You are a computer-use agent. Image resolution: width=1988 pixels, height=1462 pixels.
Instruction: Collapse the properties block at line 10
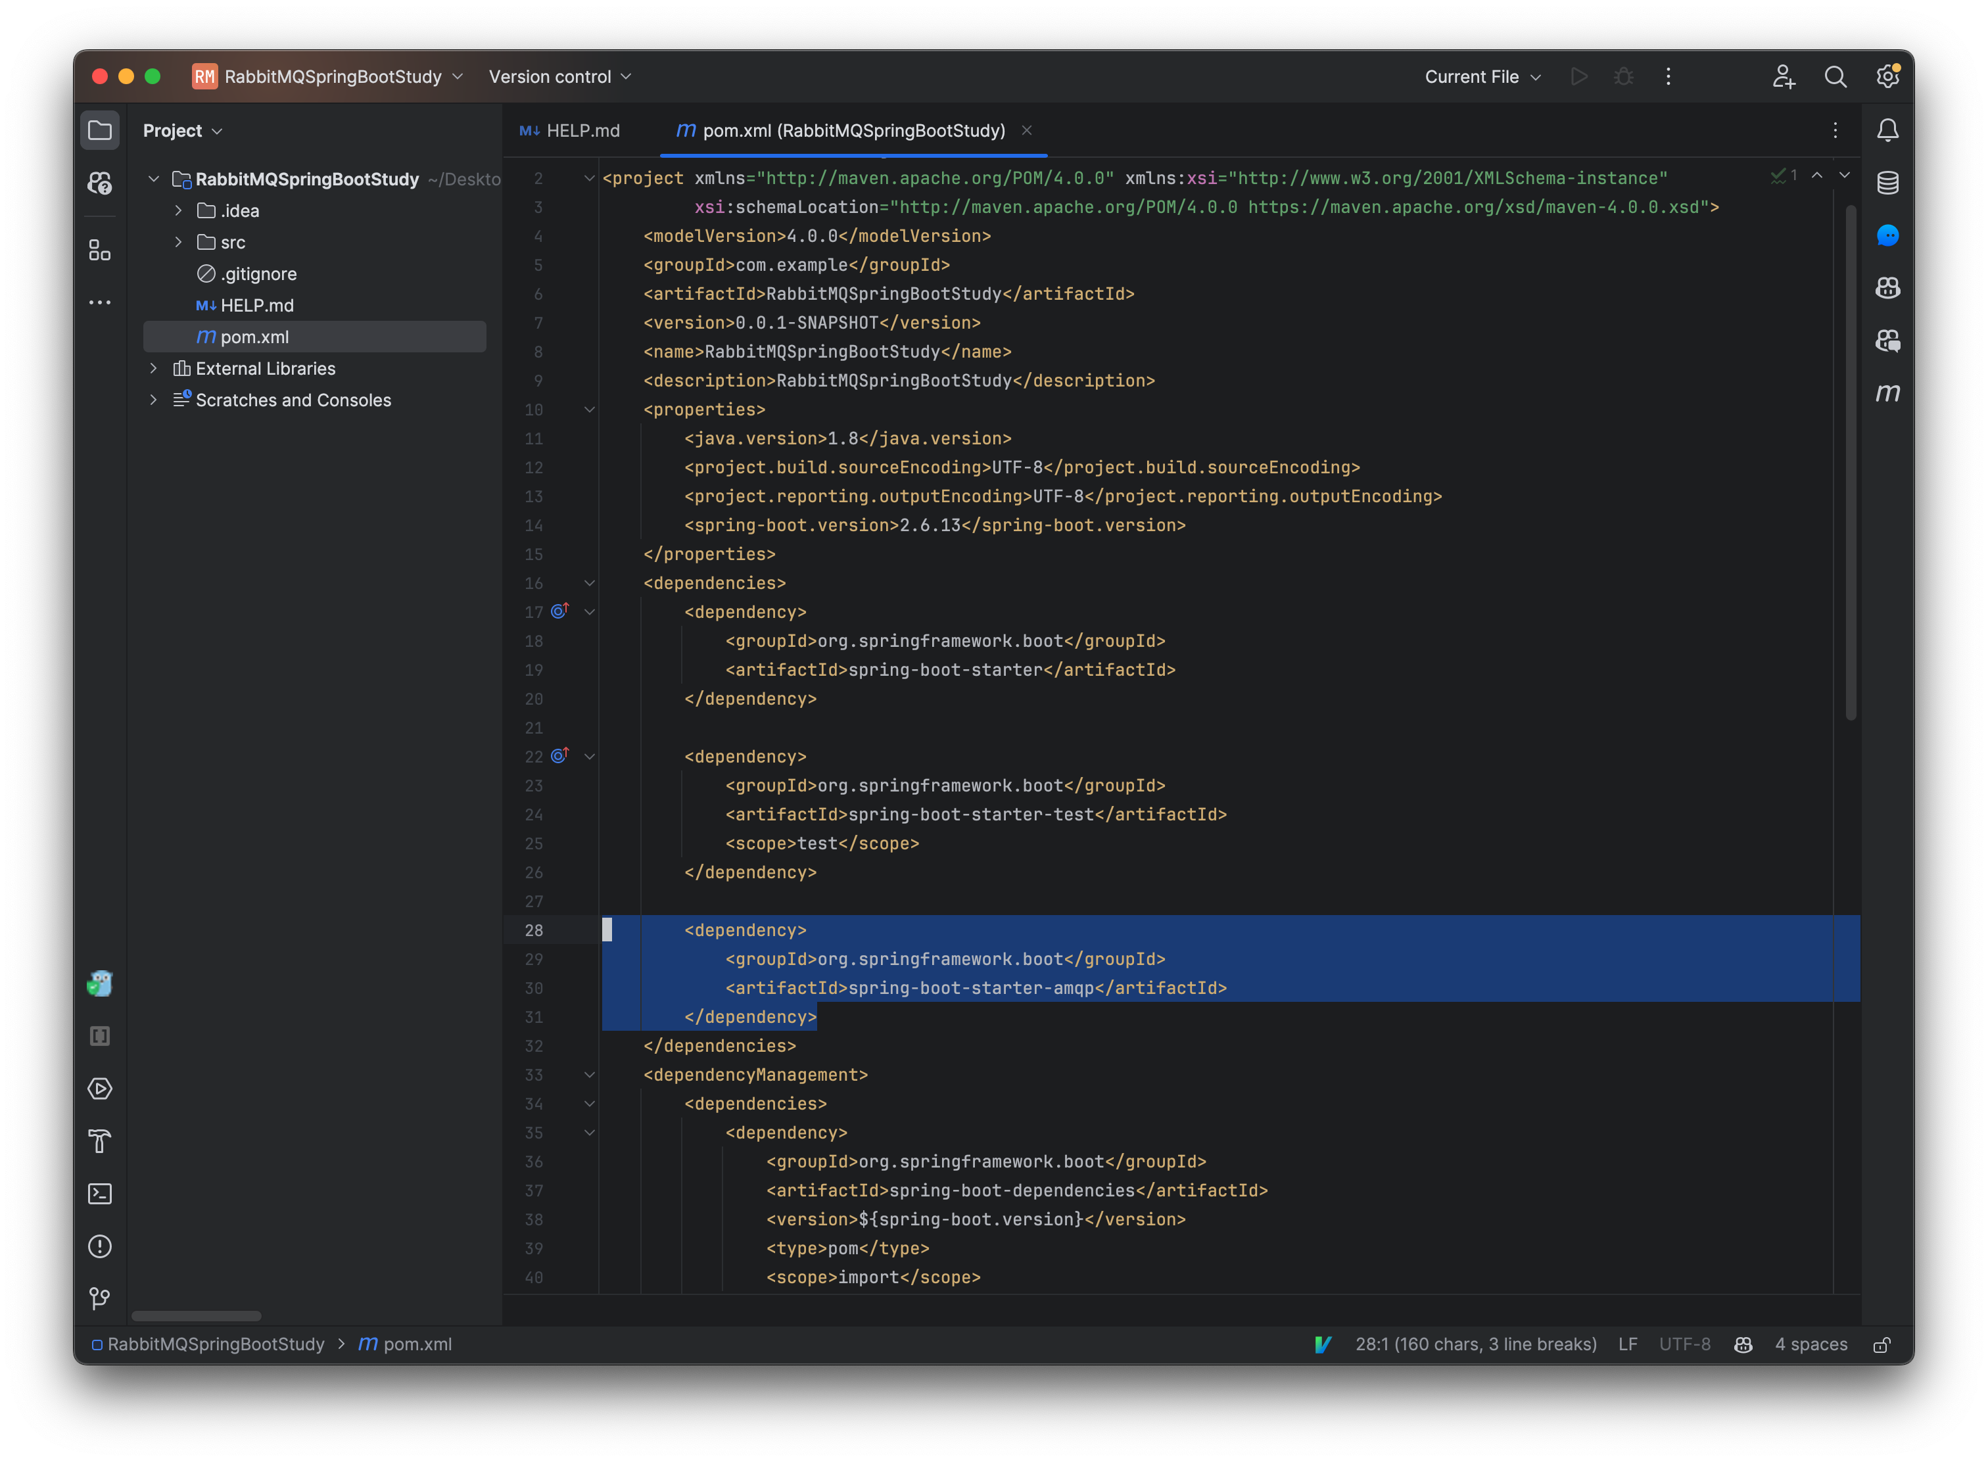pos(590,410)
